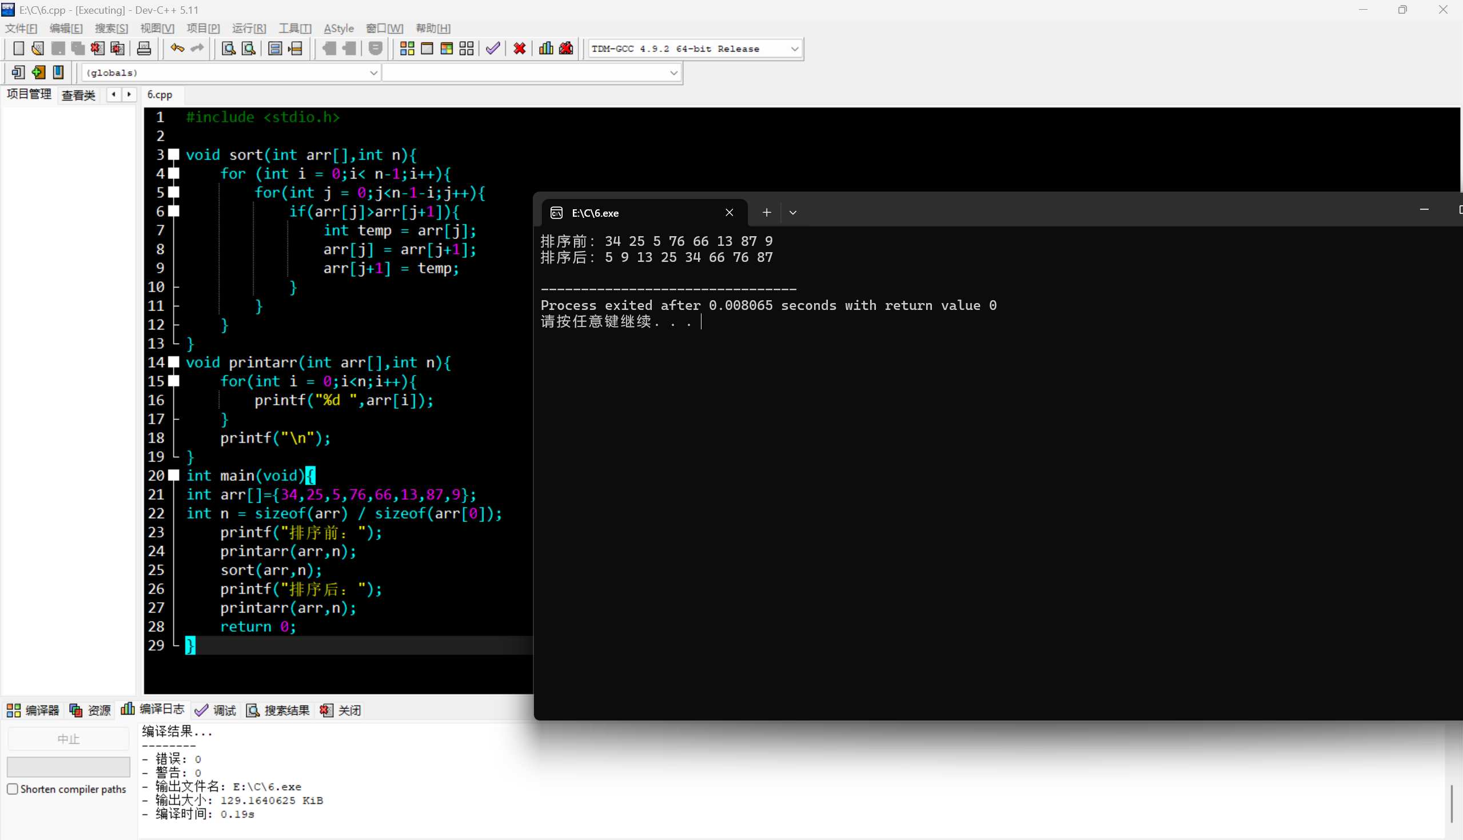Click the Compile and Run icon
The height and width of the screenshot is (840, 1463).
click(x=447, y=49)
